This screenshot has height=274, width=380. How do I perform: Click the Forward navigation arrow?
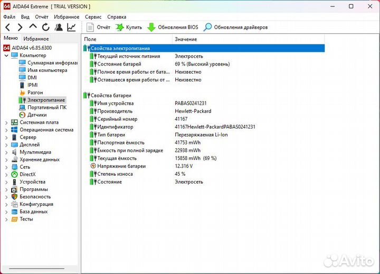[20, 27]
